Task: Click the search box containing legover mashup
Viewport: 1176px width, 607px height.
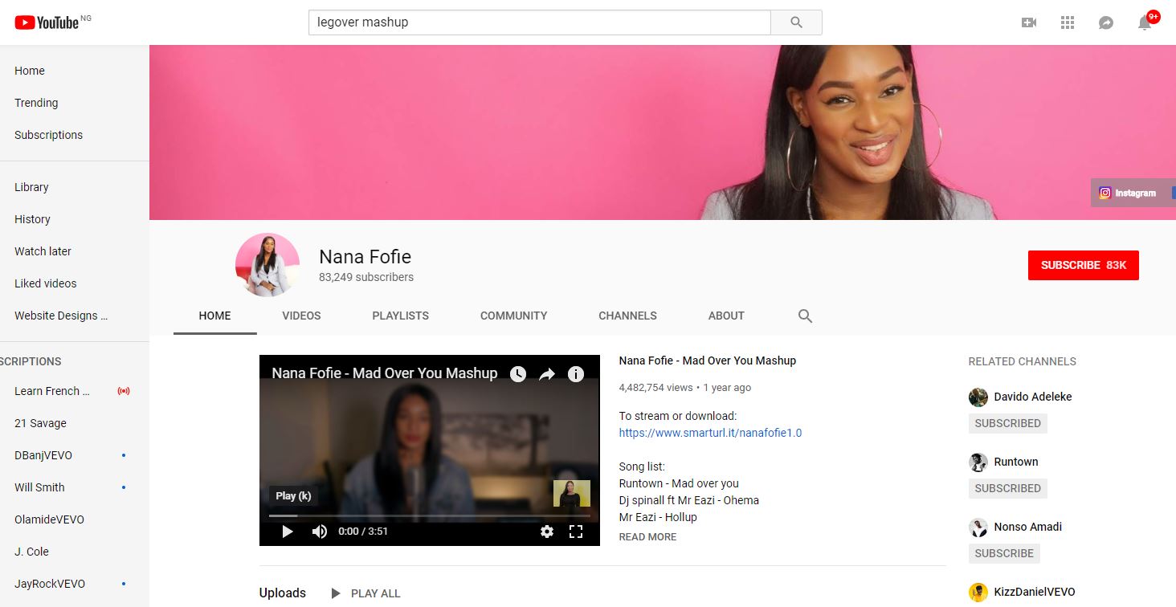Action: (x=540, y=22)
